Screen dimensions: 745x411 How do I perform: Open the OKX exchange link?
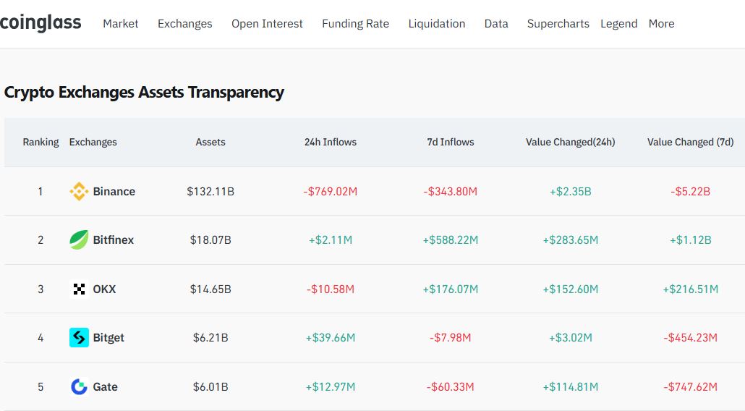pos(104,289)
